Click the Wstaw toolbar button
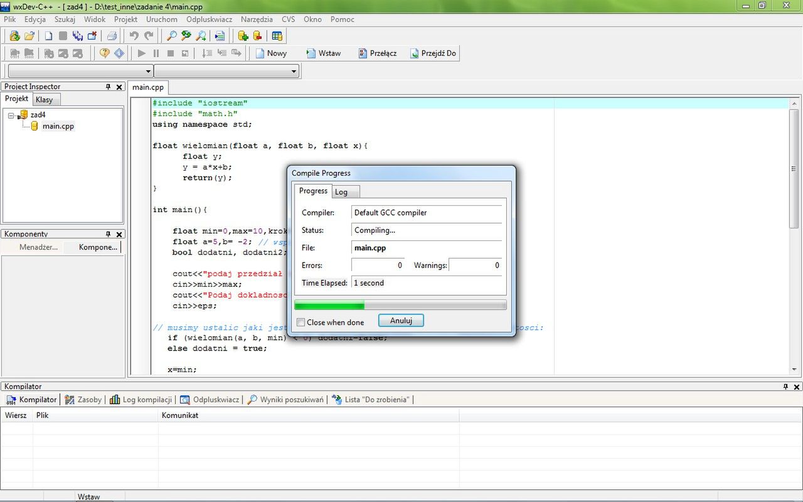803x502 pixels. point(323,53)
